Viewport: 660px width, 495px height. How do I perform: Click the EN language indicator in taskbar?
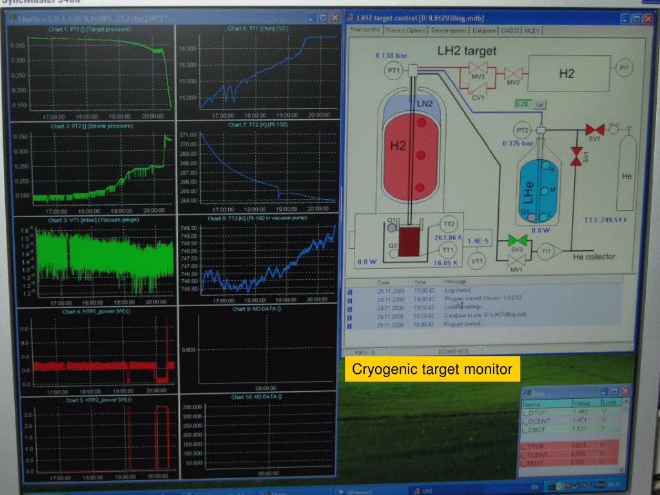534,487
